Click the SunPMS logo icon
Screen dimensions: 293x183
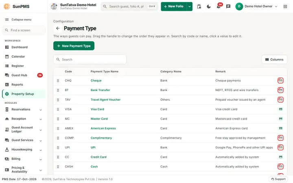[7, 7]
